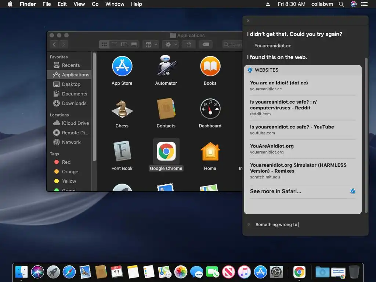Select Google Chrome in Applications folder
The width and height of the screenshot is (376, 282).
pos(166,151)
